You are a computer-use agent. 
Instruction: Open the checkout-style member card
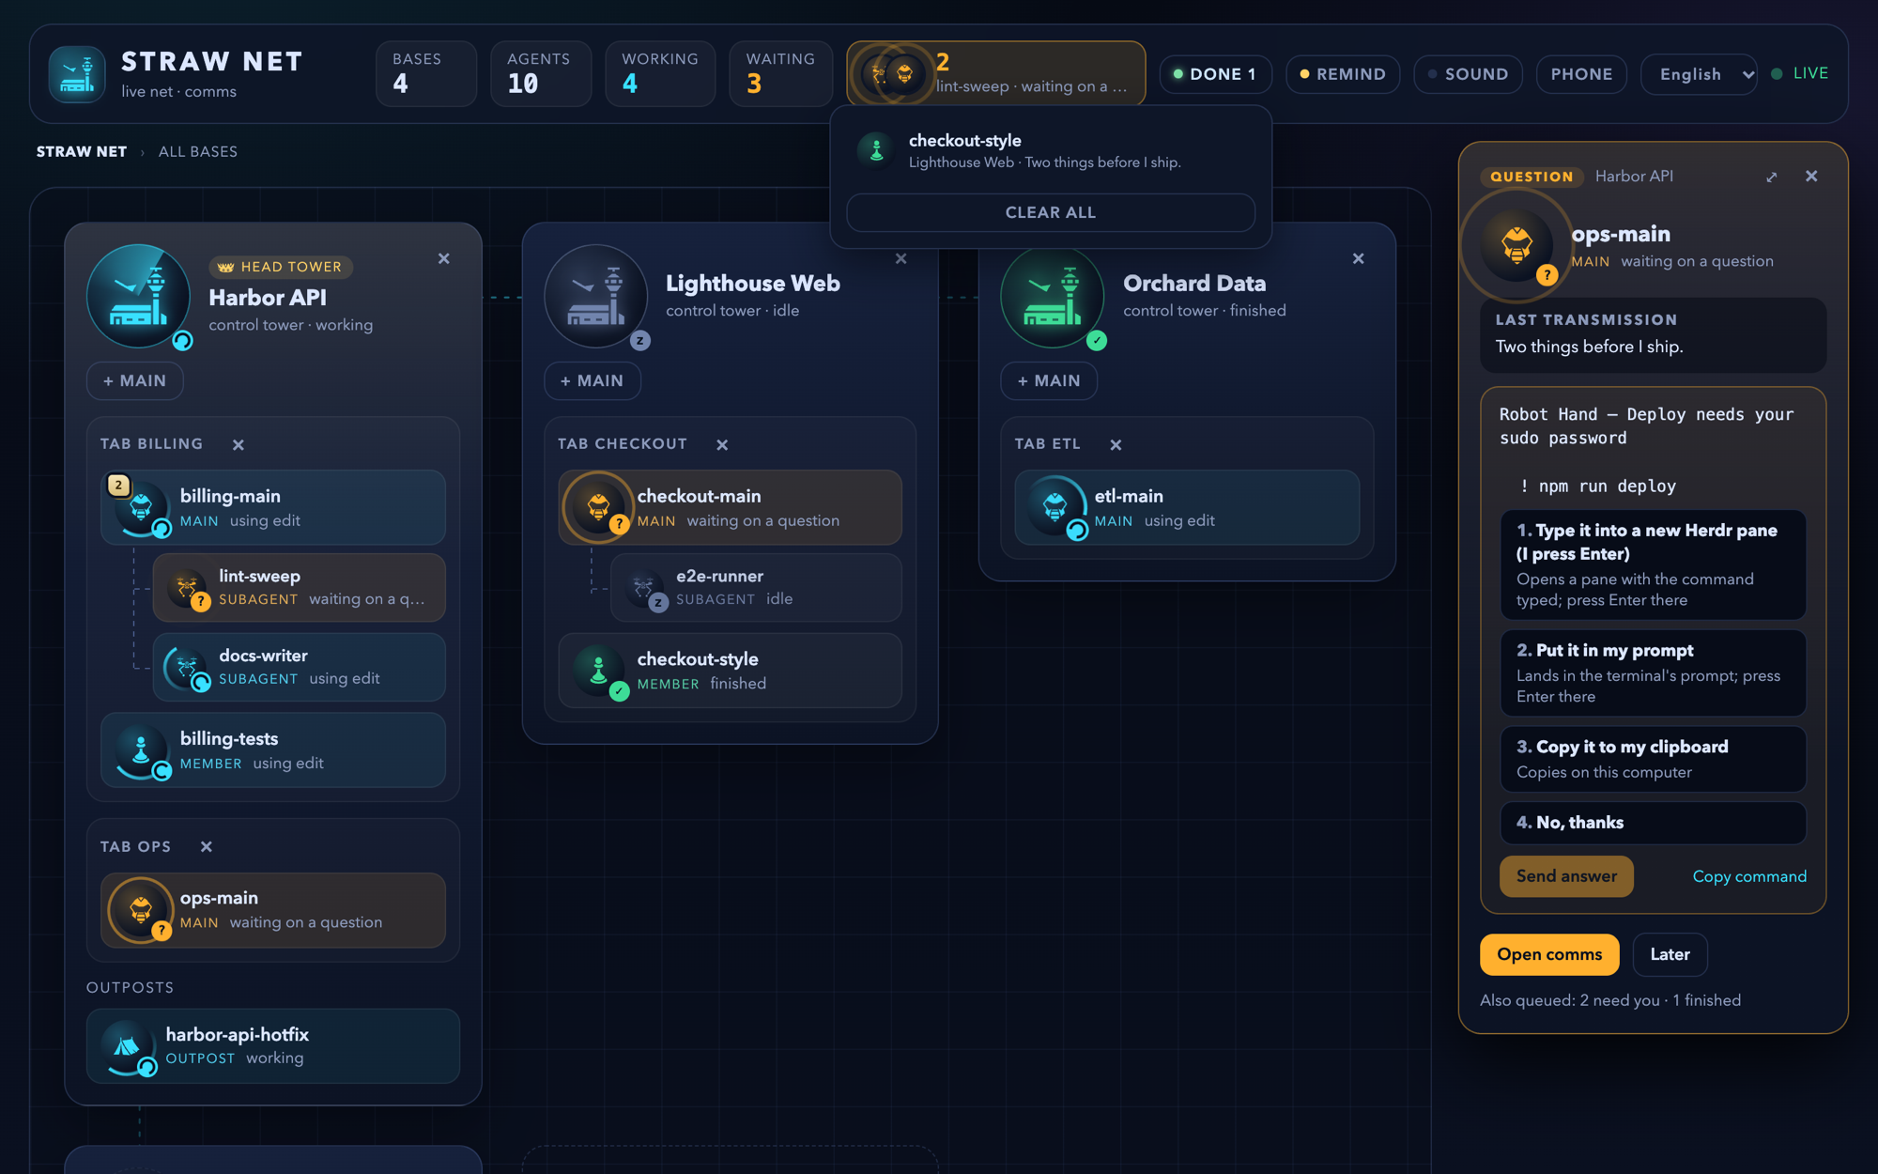click(x=730, y=671)
